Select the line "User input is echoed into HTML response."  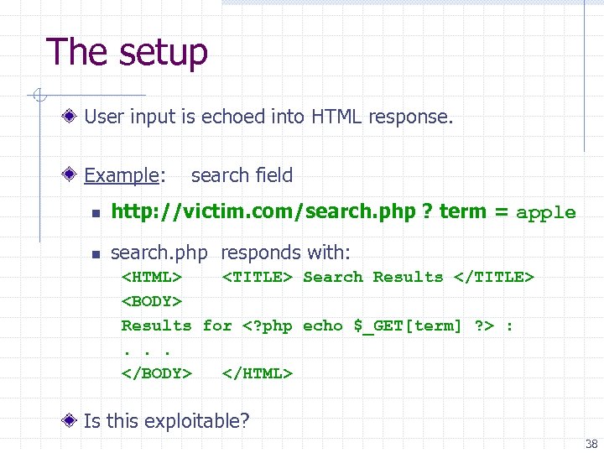pyautogui.click(x=268, y=117)
